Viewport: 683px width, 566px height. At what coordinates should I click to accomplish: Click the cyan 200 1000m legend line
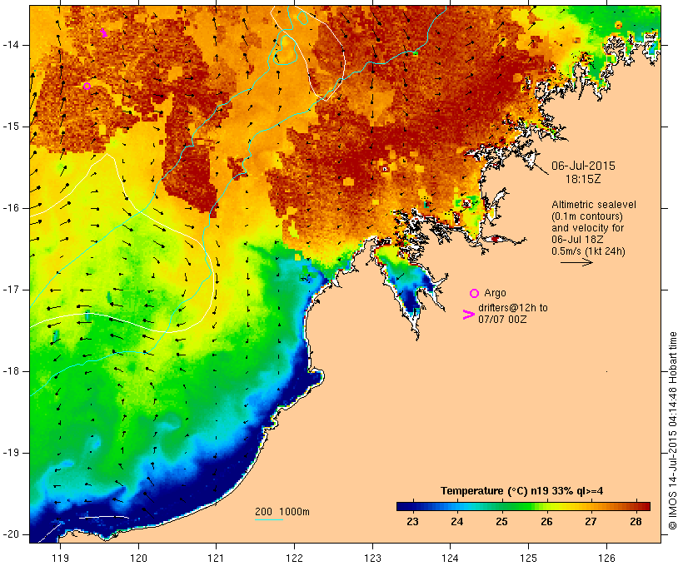click(269, 519)
